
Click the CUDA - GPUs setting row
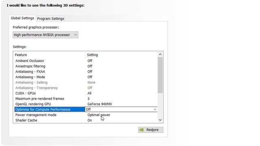pyautogui.click(x=86, y=93)
